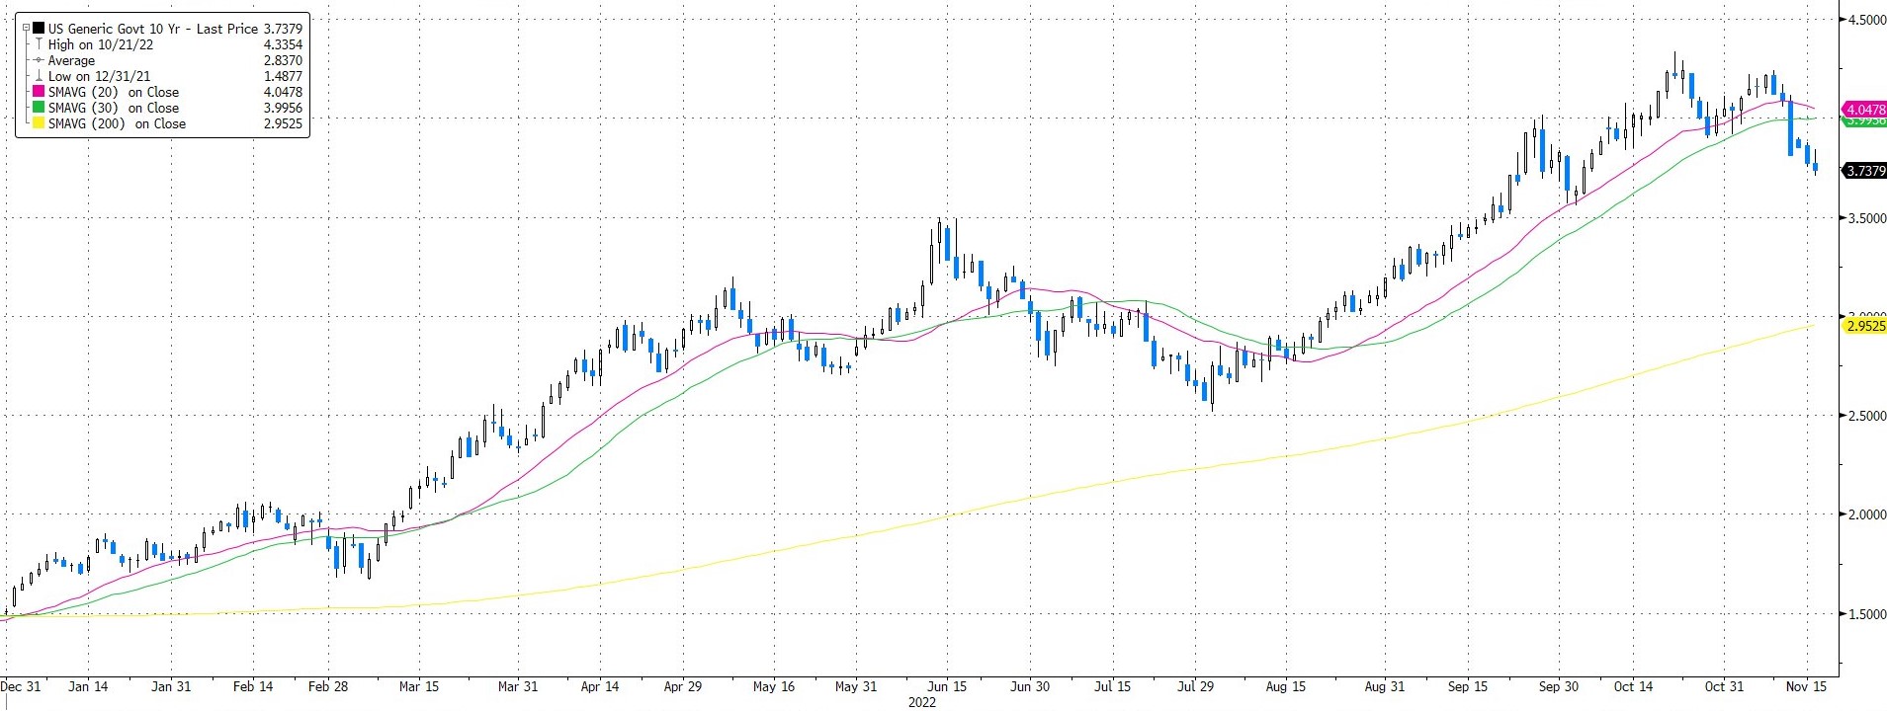Click the 'Jul 15' date axis label
Viewport: 1887px width, 711px height.
point(1113,686)
